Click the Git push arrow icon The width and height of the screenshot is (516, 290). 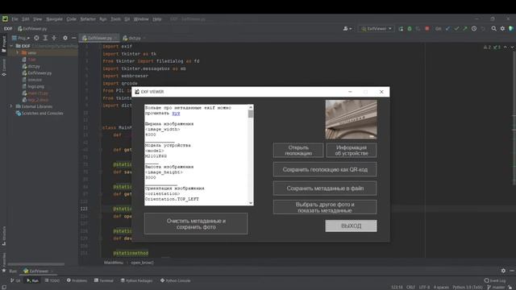(x=465, y=29)
